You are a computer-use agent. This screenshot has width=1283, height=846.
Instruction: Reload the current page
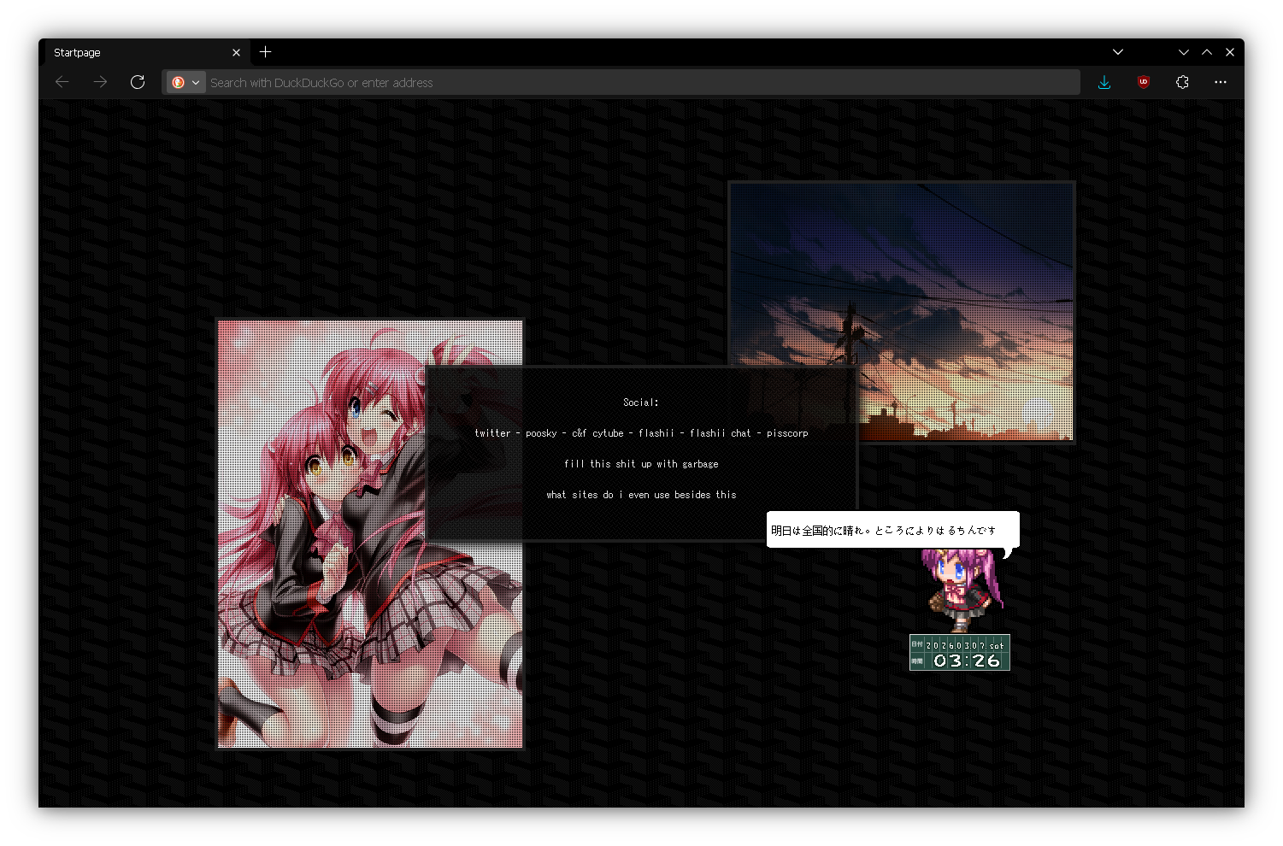click(x=138, y=82)
